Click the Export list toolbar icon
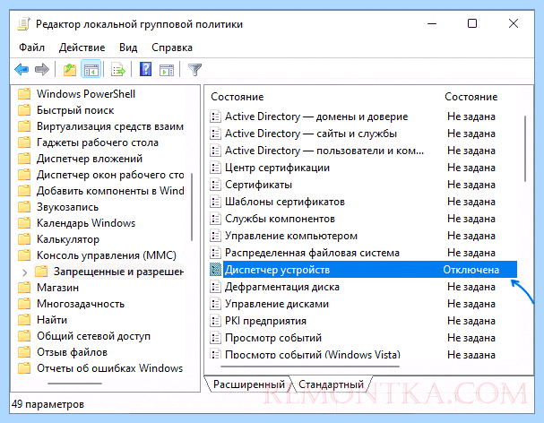The height and width of the screenshot is (423, 544). point(118,69)
